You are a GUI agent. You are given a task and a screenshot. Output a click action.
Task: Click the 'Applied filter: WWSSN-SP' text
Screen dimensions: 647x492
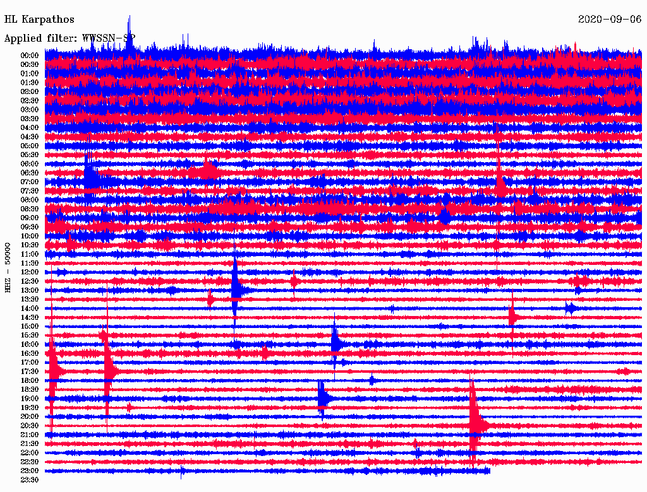[70, 38]
